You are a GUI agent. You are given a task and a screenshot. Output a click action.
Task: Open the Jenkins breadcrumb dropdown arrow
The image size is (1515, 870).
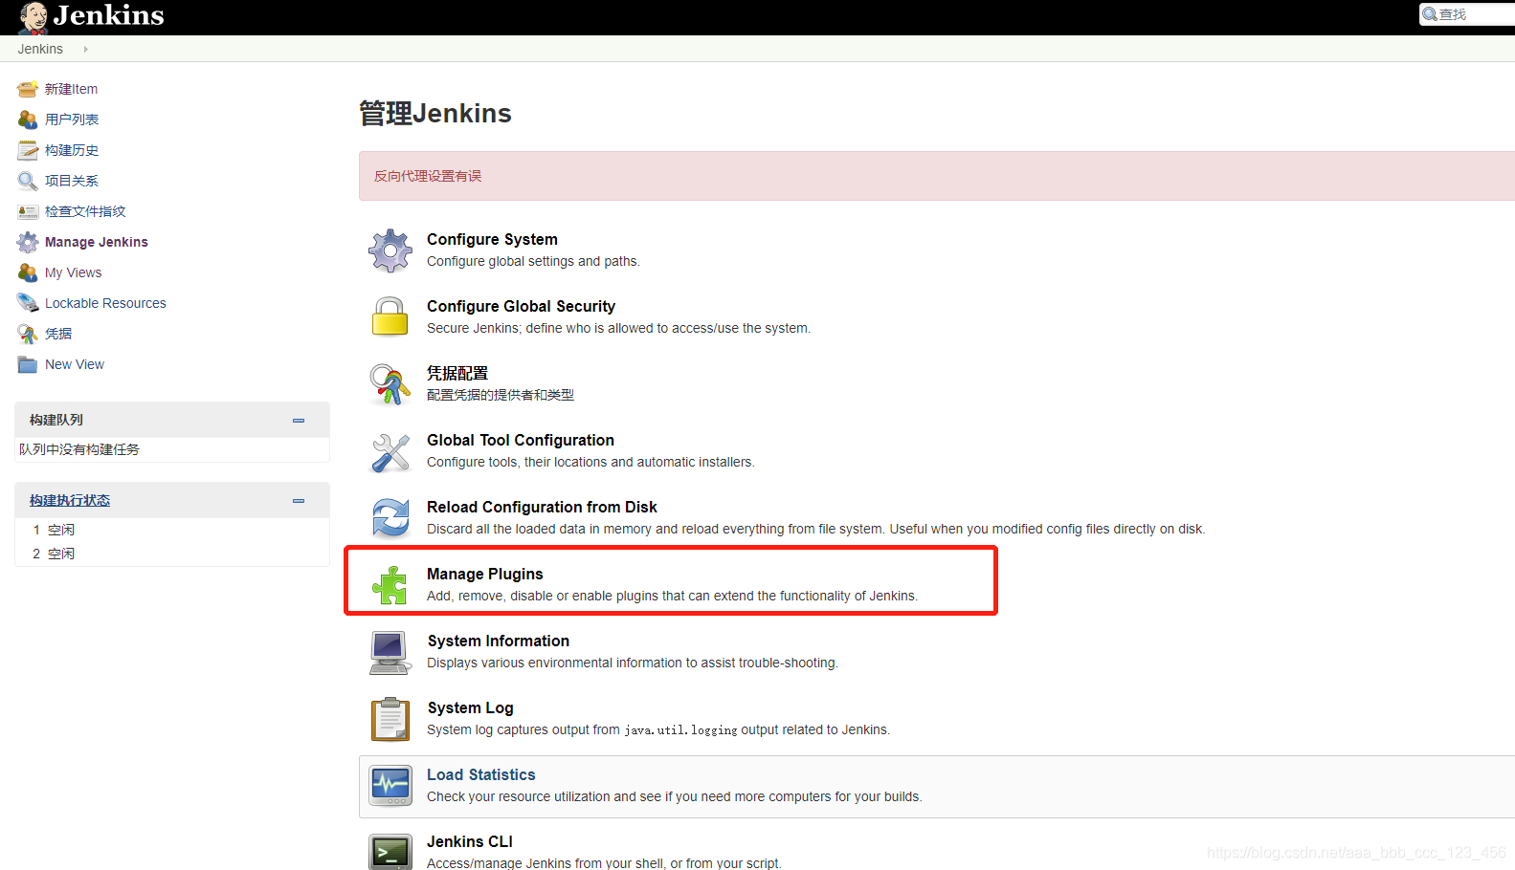85,49
